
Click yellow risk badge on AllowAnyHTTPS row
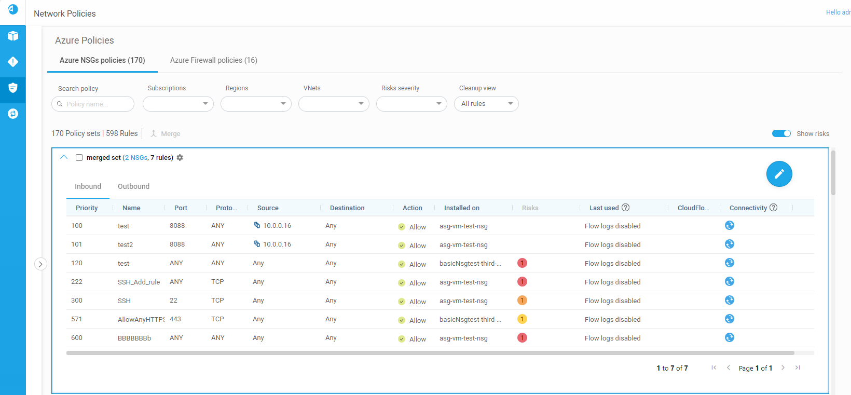(523, 319)
